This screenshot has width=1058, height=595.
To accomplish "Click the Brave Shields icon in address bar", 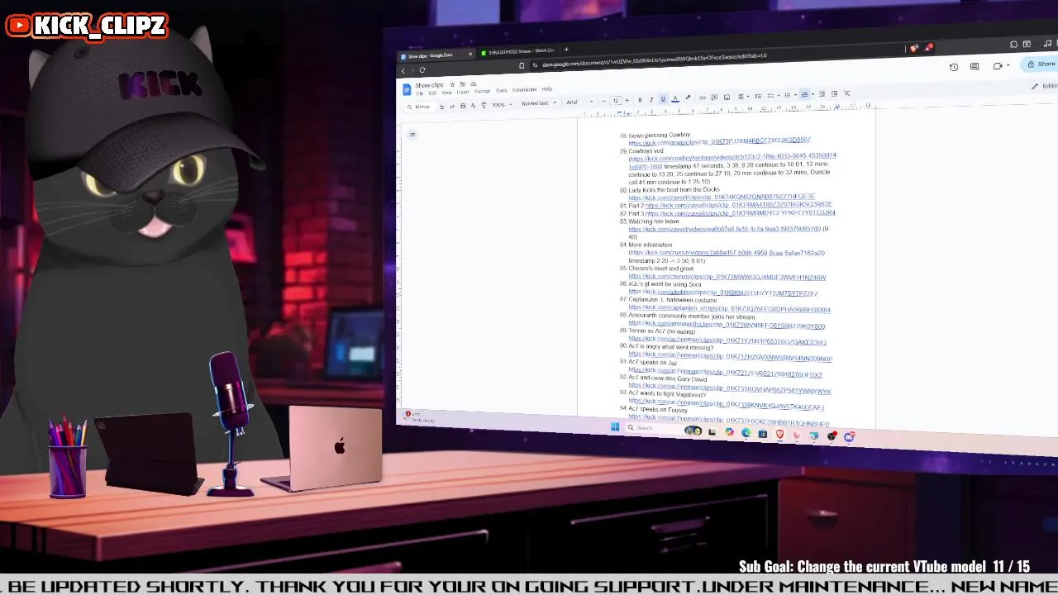I will (914, 49).
